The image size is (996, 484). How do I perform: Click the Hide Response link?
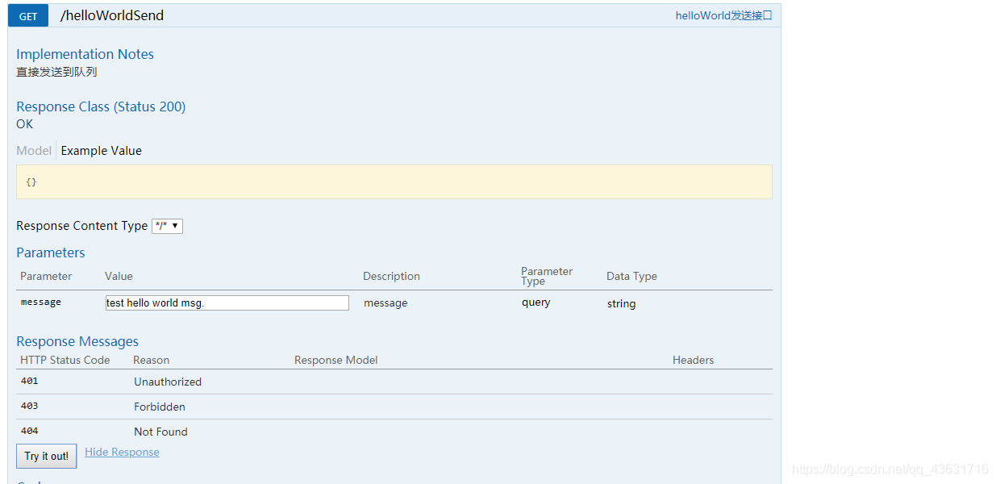(x=122, y=453)
